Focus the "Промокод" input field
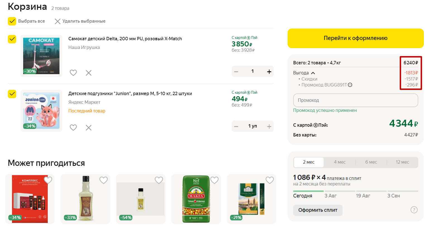Image resolution: width=430 pixels, height=226 pixels. [355, 100]
